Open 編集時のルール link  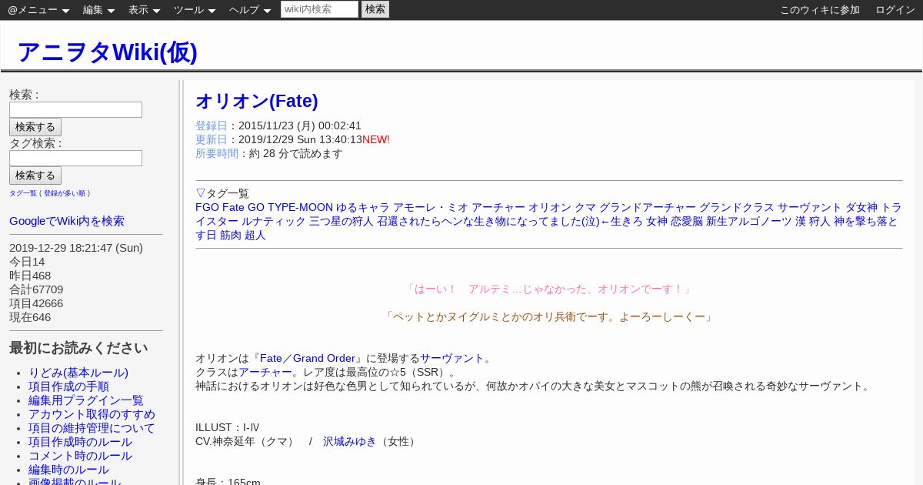(x=68, y=470)
